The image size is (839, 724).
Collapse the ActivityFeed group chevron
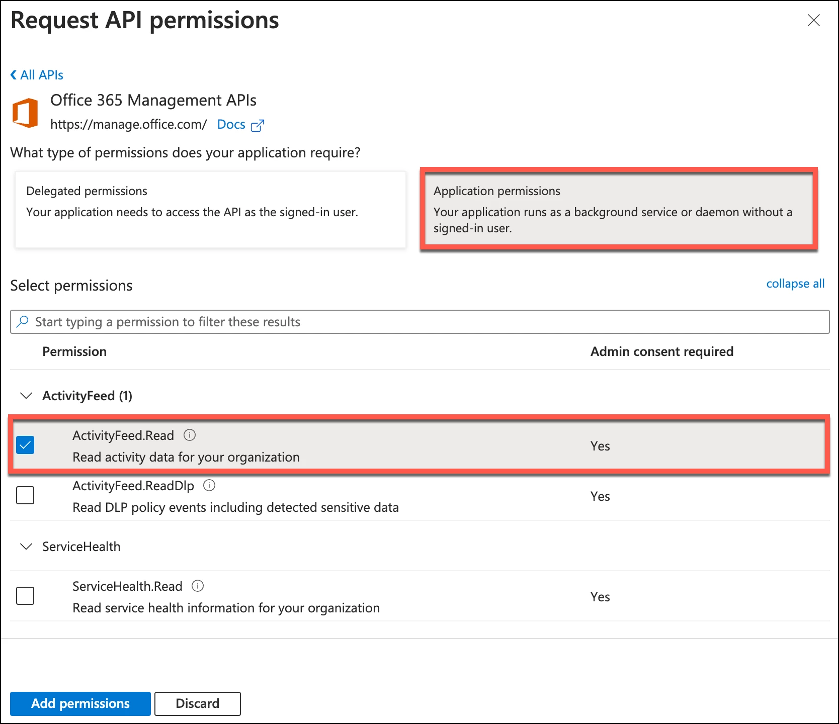[x=26, y=396]
